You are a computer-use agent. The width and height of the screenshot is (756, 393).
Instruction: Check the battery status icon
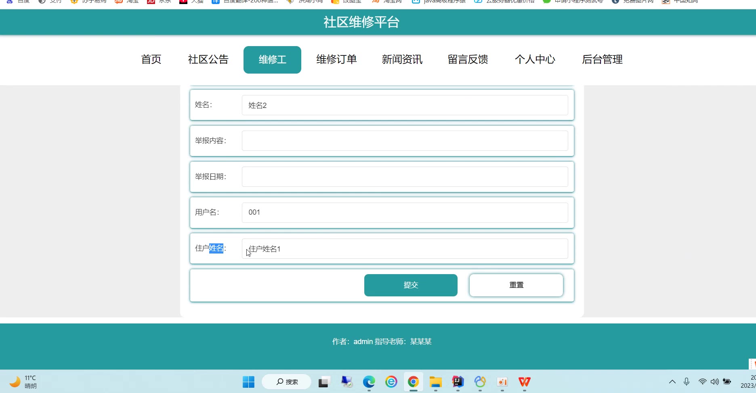(x=727, y=382)
